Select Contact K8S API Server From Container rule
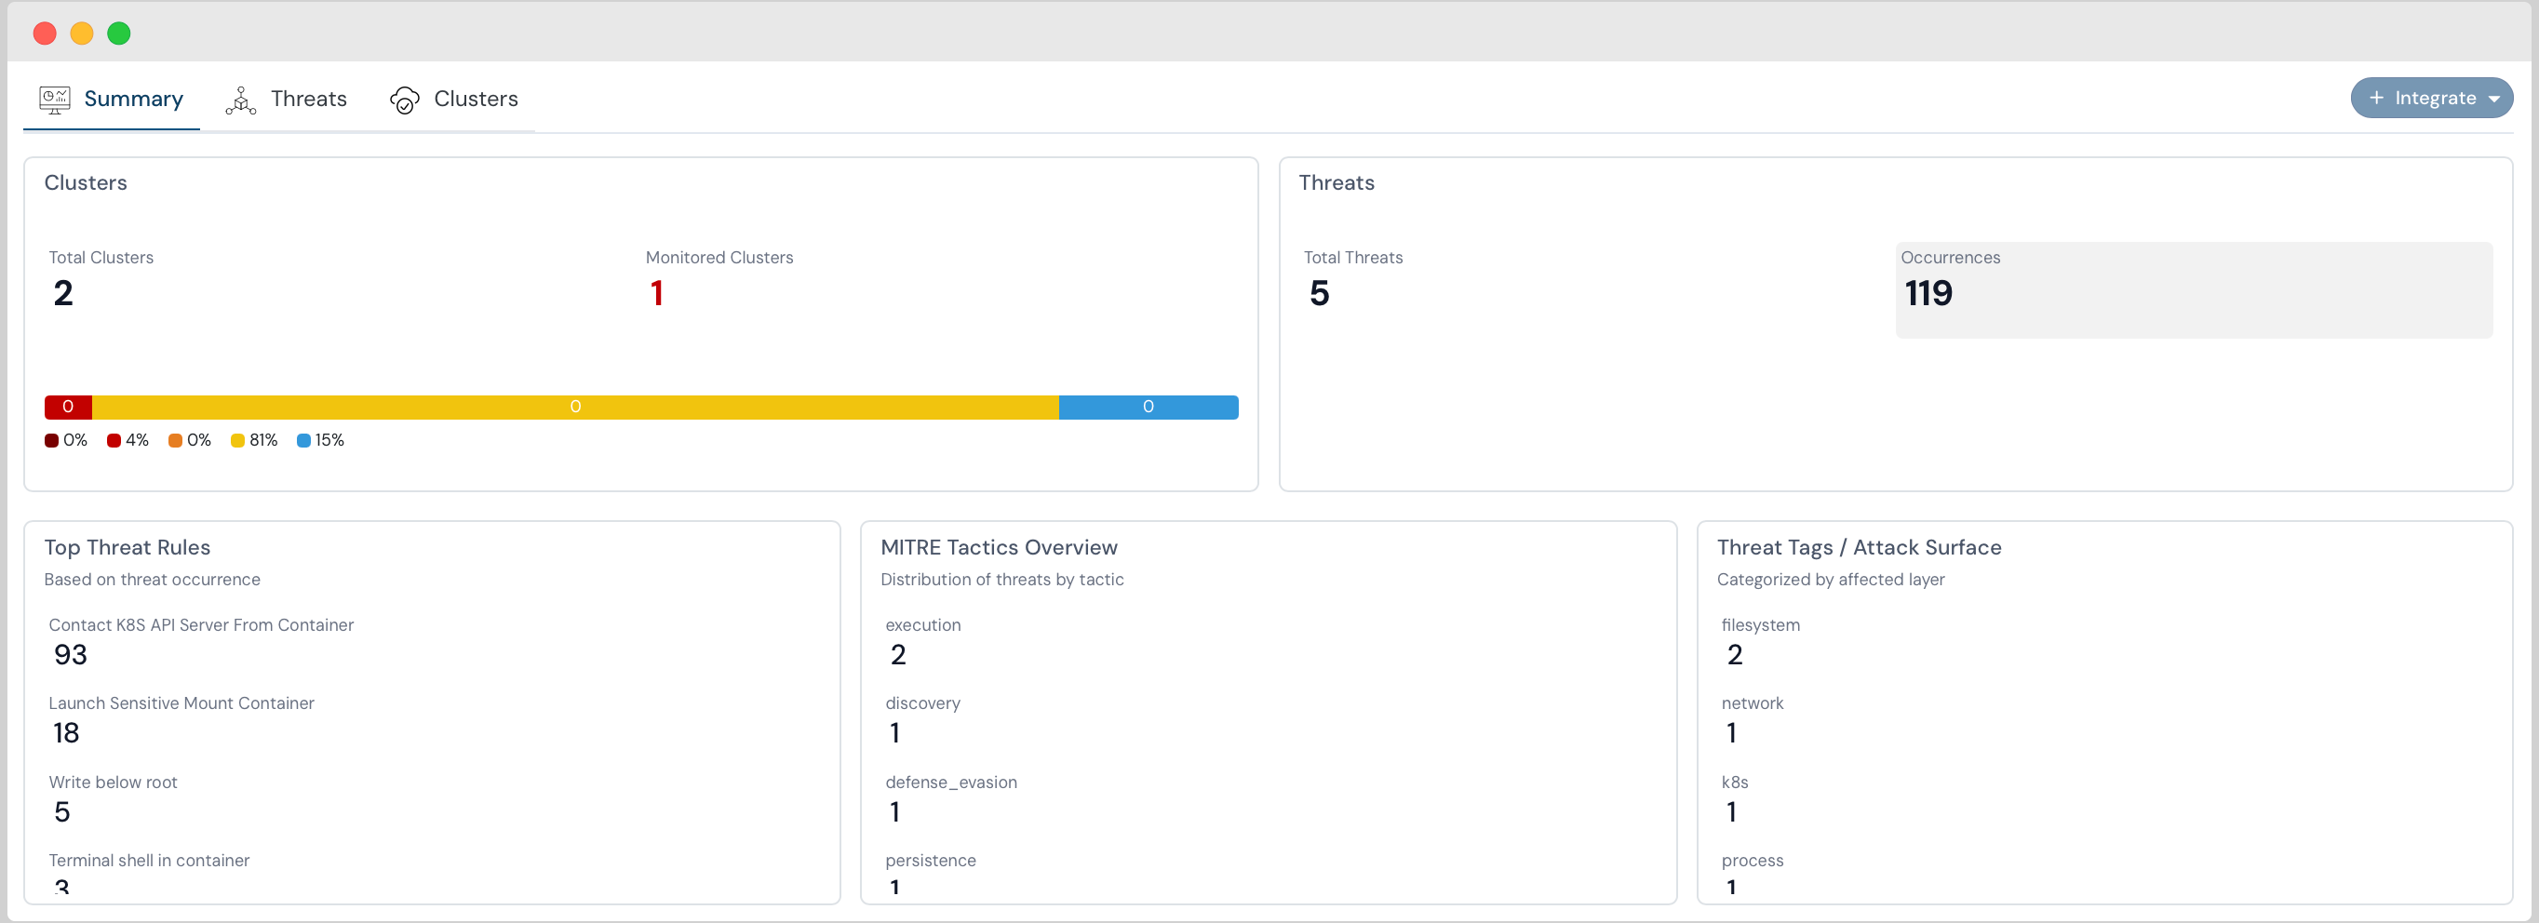 click(x=201, y=625)
